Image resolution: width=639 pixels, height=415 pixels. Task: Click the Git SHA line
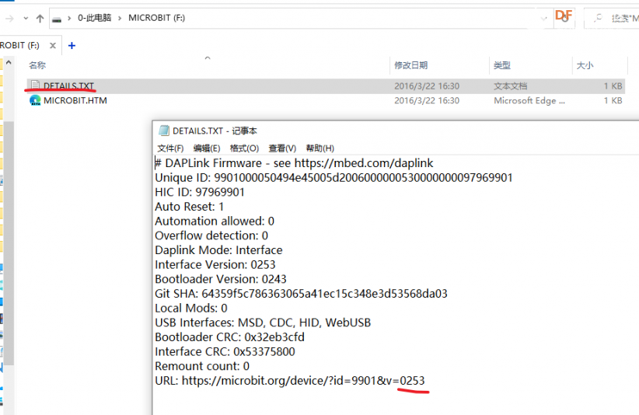(x=301, y=294)
